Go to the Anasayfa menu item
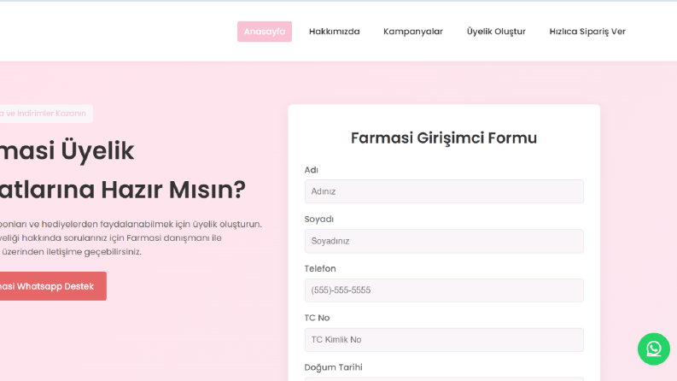Viewport: 677px width, 381px height. pyautogui.click(x=265, y=32)
